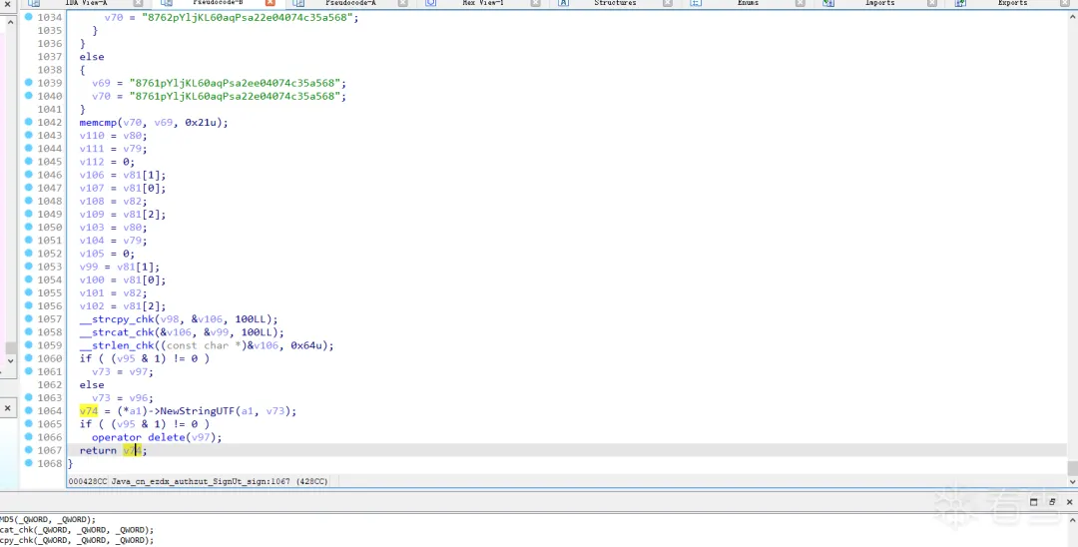1078x547 pixels.
Task: Open the Structures tab
Action: [x=615, y=3]
